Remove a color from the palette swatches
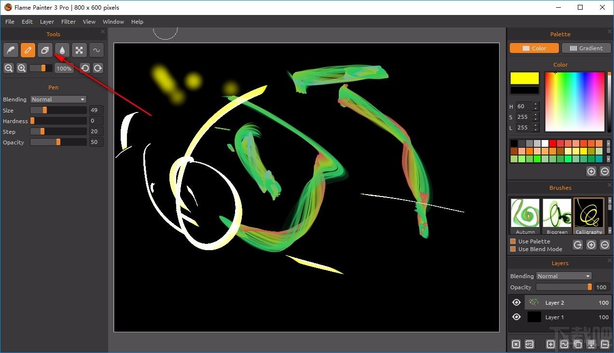Image resolution: width=614 pixels, height=353 pixels. click(605, 171)
